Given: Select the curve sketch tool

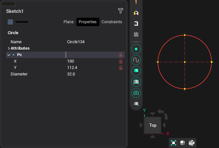Looking at the screenshot, I should click(136, 60).
